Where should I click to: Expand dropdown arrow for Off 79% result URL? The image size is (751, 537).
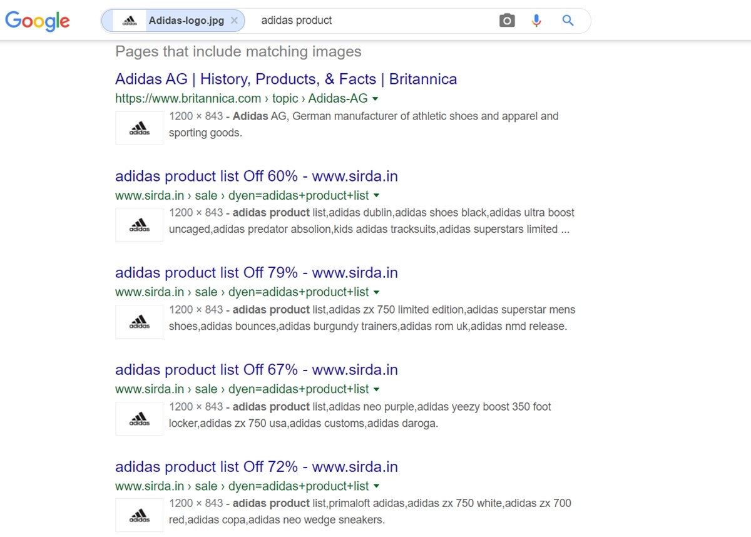point(377,292)
